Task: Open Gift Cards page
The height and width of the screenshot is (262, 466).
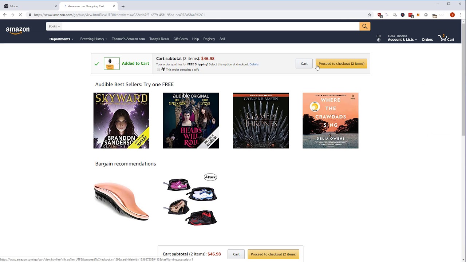Action: [x=181, y=39]
